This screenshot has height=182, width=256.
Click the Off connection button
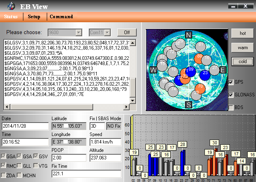click(127, 32)
